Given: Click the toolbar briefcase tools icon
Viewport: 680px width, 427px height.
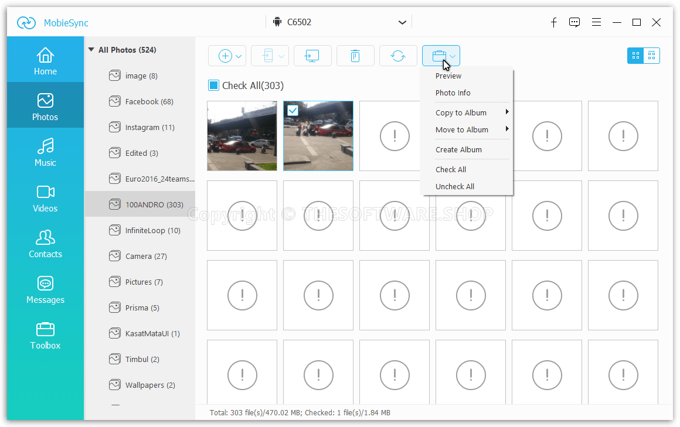Looking at the screenshot, I should (439, 56).
